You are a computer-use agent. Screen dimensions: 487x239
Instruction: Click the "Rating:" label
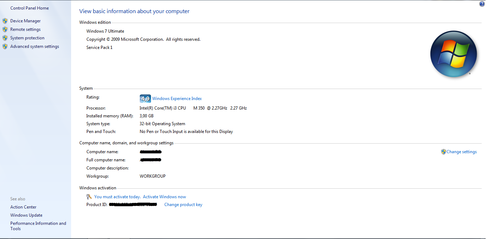pos(93,97)
